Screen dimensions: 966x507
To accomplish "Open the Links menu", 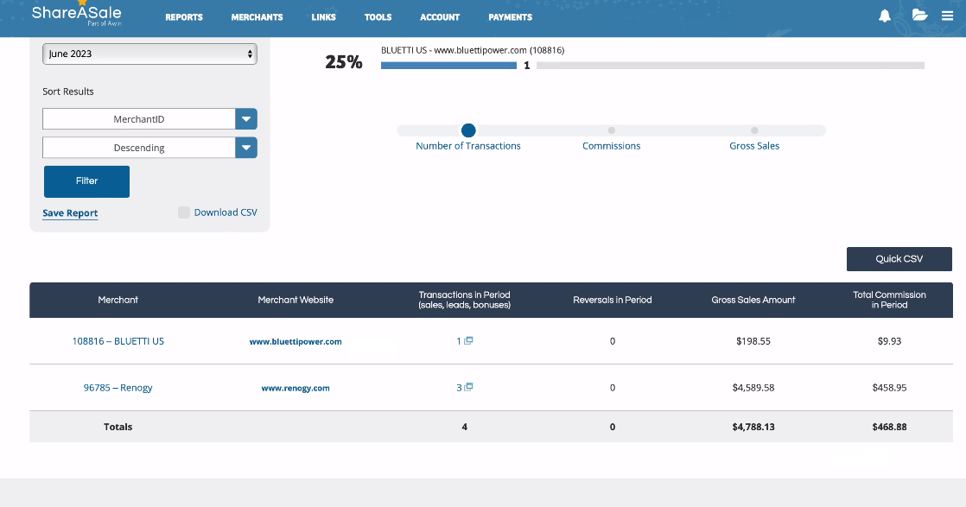I will tap(323, 17).
